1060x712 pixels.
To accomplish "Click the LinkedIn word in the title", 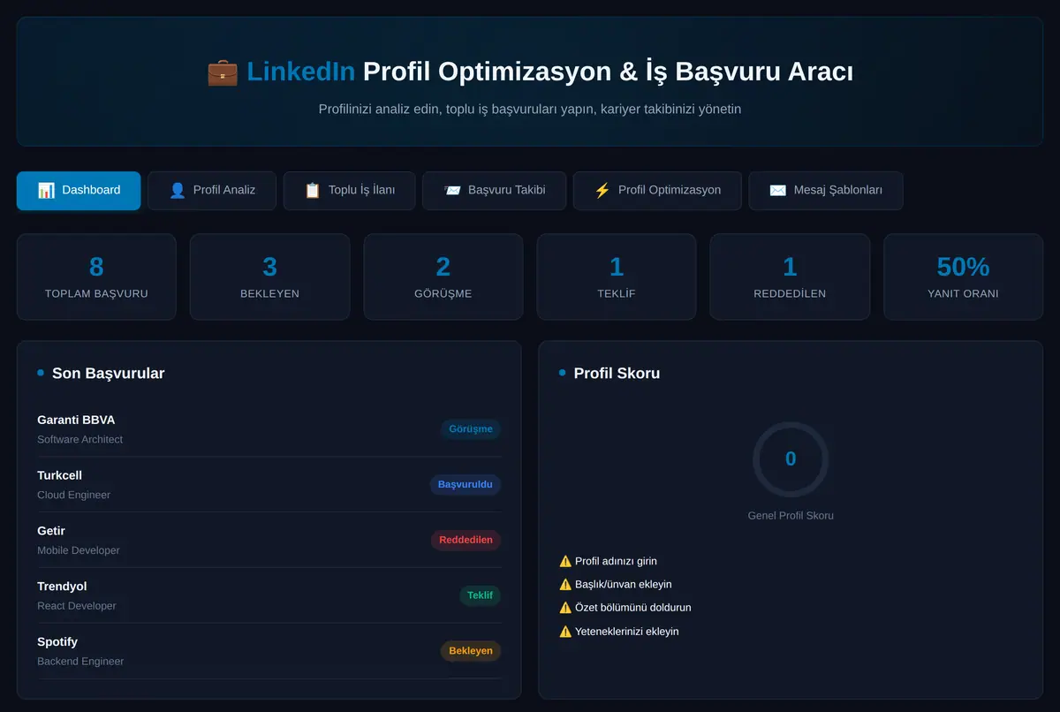I will [x=300, y=72].
